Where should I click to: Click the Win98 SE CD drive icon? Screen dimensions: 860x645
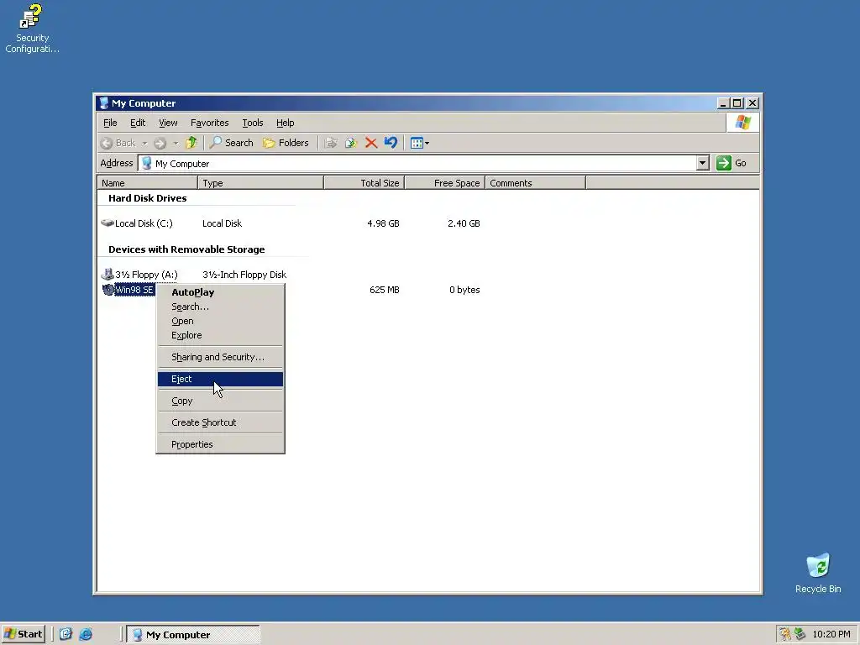108,290
